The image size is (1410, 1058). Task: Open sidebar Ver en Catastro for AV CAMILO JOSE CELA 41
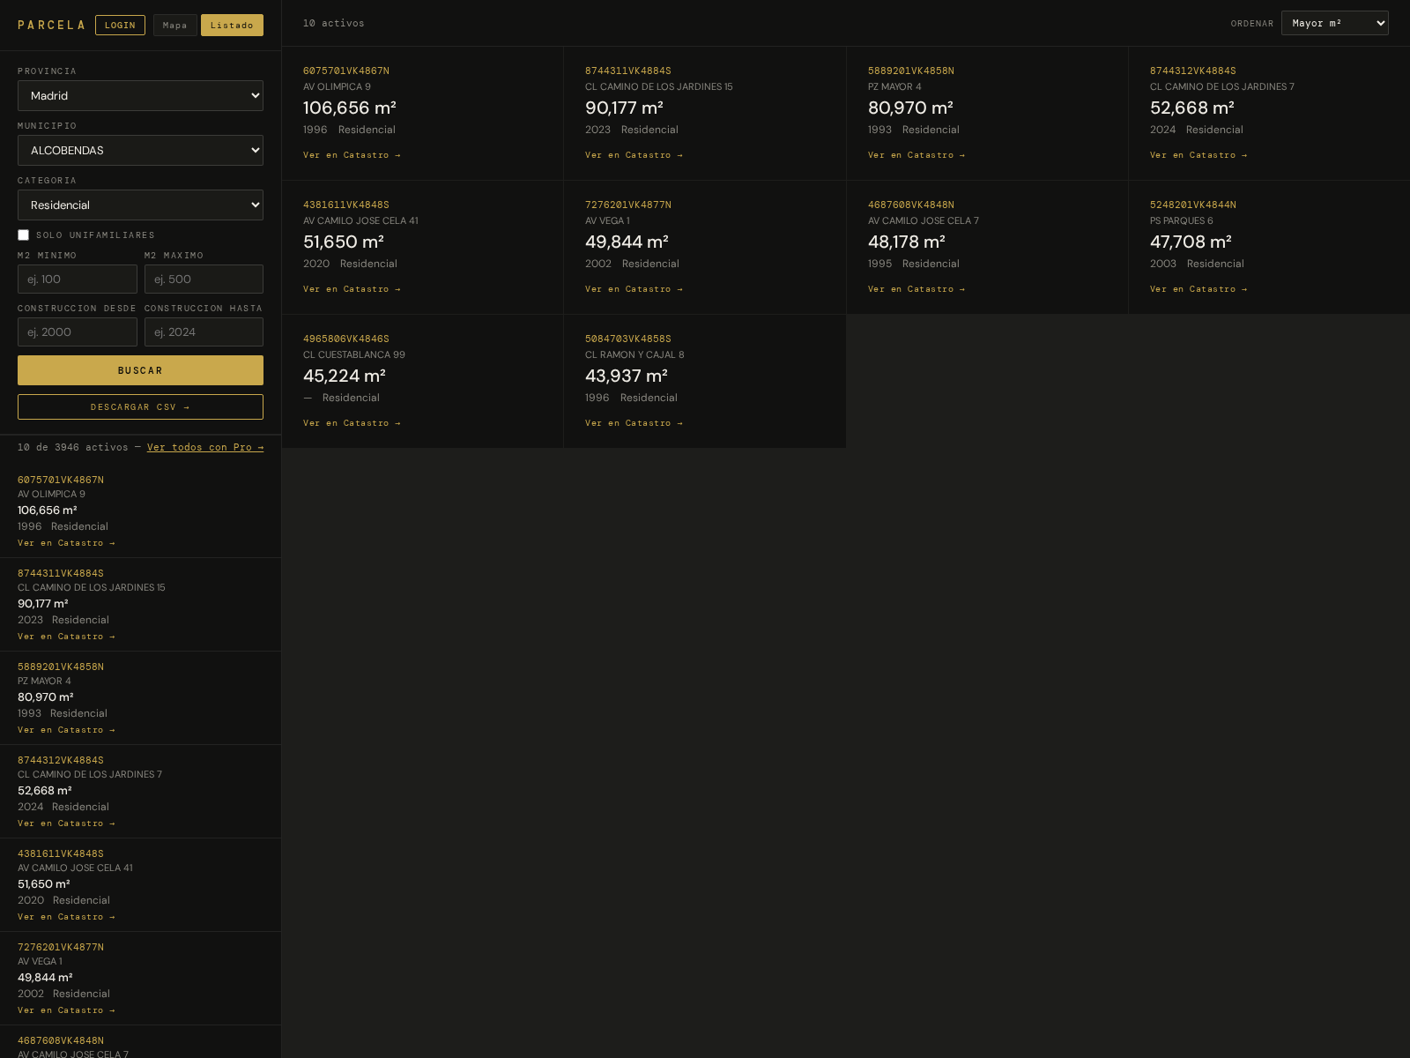[x=66, y=917]
